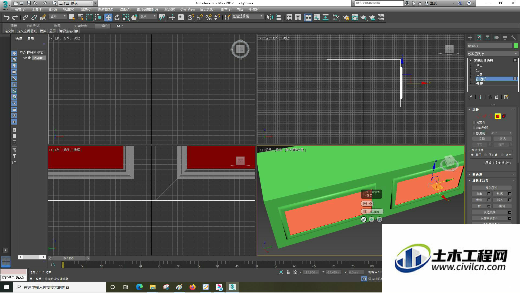Select the 子对象 preview radio button
520x293 pixels.
486,155
